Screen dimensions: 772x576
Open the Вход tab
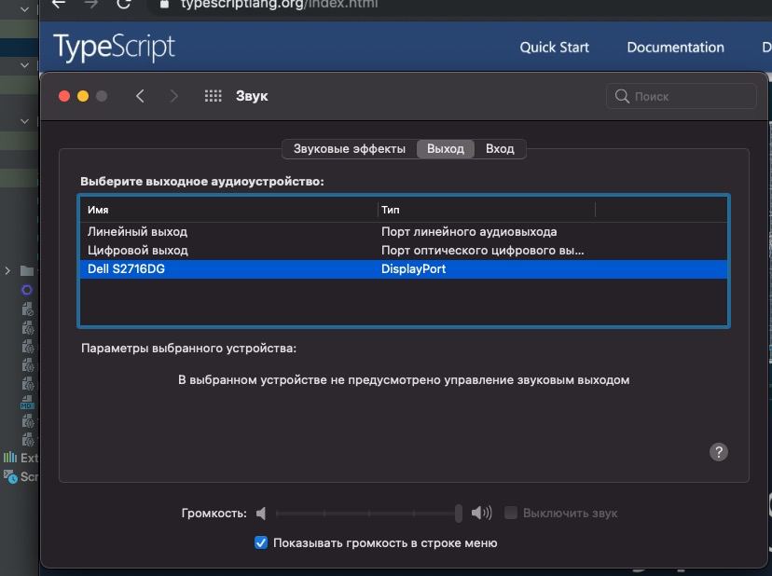(x=500, y=149)
